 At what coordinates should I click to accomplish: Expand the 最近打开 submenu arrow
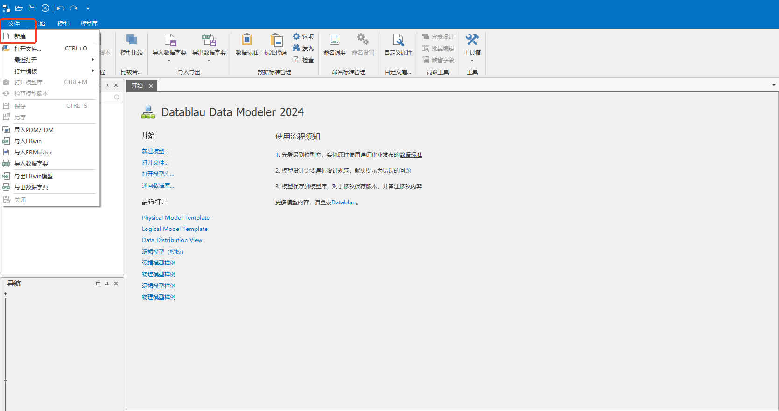click(x=93, y=60)
